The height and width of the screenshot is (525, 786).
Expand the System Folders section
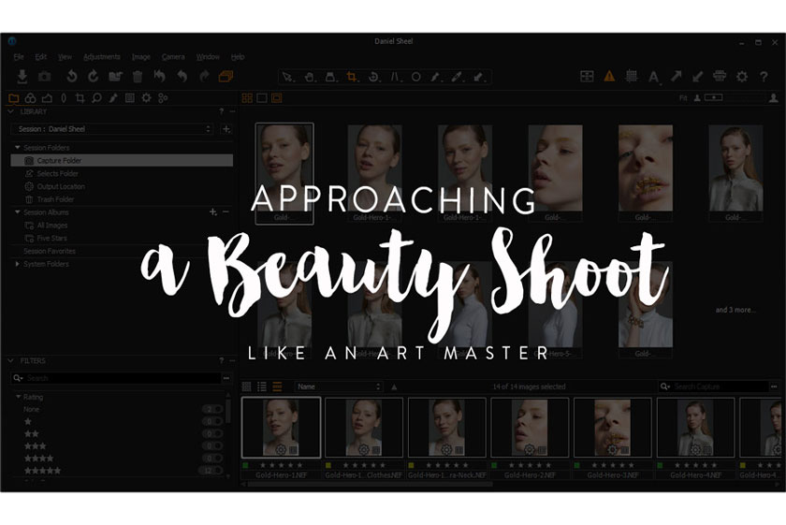pyautogui.click(x=17, y=264)
